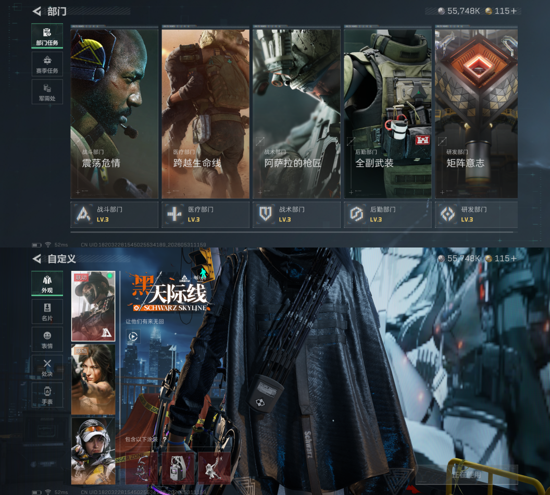The image size is (550, 495).
Task: Open the 赛季任务 tab
Action: (47, 64)
